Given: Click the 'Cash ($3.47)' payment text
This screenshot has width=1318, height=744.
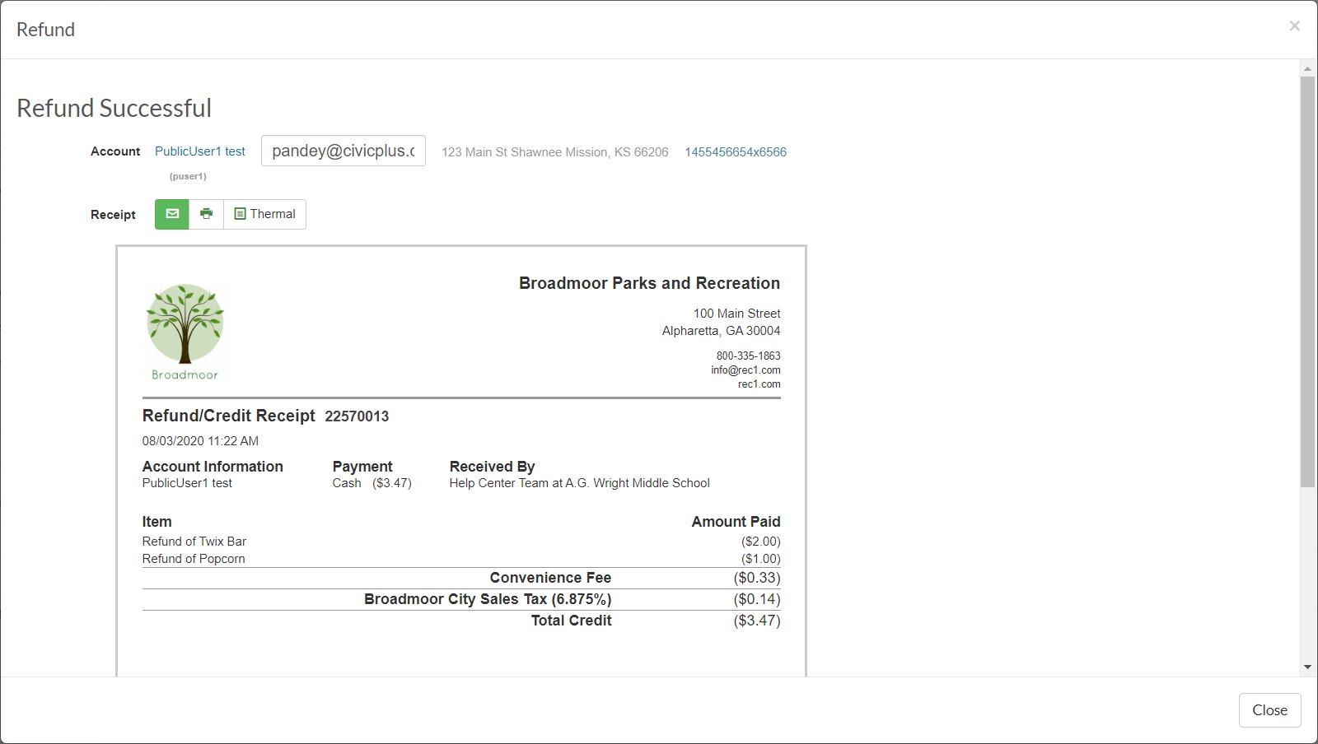Looking at the screenshot, I should click(x=372, y=483).
